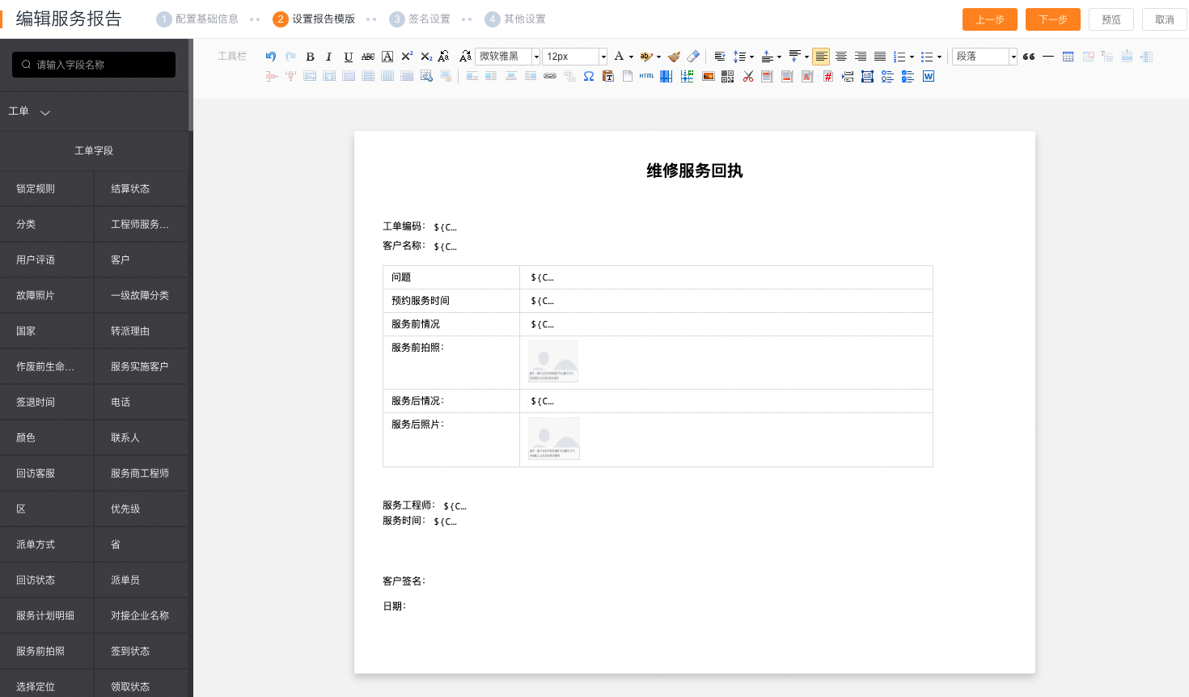Open font color picker arrow

631,57
